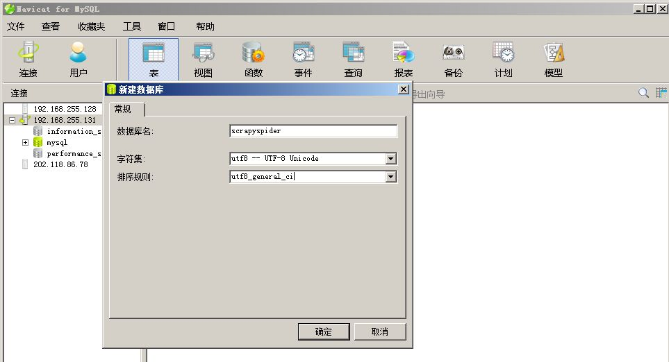The height and width of the screenshot is (362, 669).
Task: Click the 备份 (Backup) toolbar icon
Action: click(453, 59)
